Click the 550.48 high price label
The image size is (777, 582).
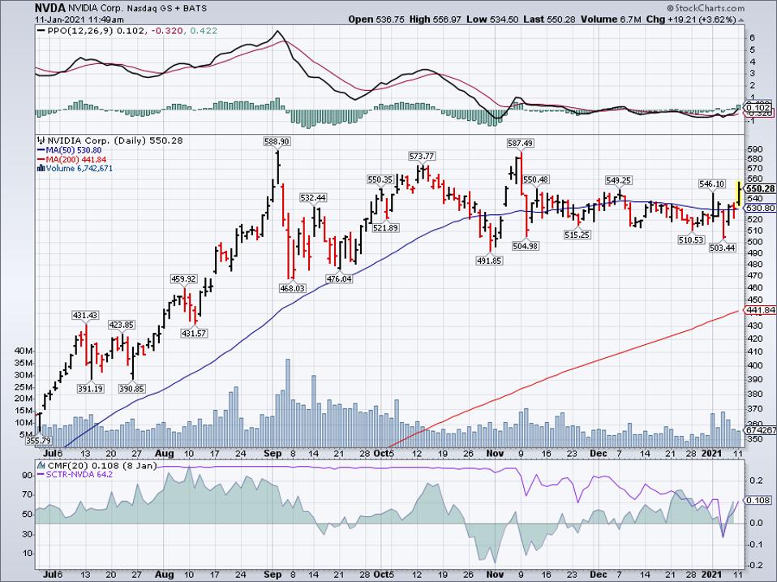[x=535, y=179]
